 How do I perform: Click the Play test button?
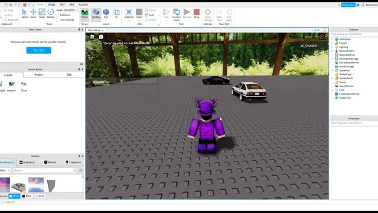click(166, 14)
